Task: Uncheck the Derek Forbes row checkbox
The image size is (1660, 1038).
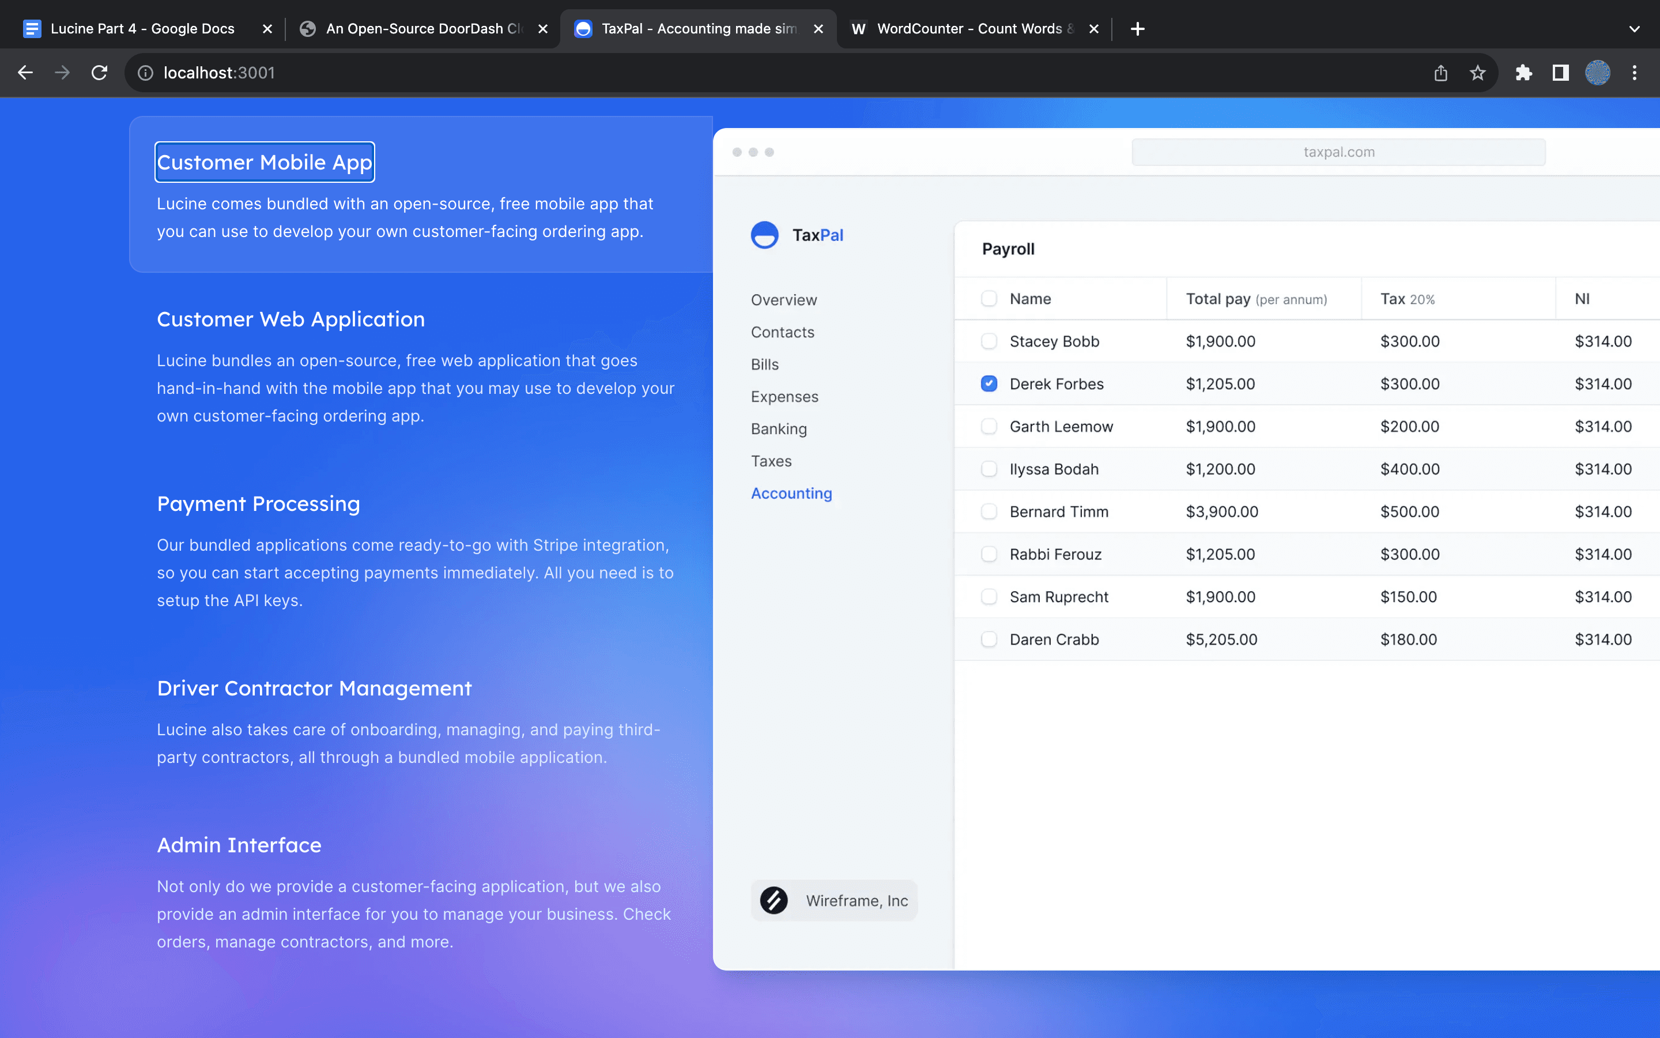Action: coord(989,383)
